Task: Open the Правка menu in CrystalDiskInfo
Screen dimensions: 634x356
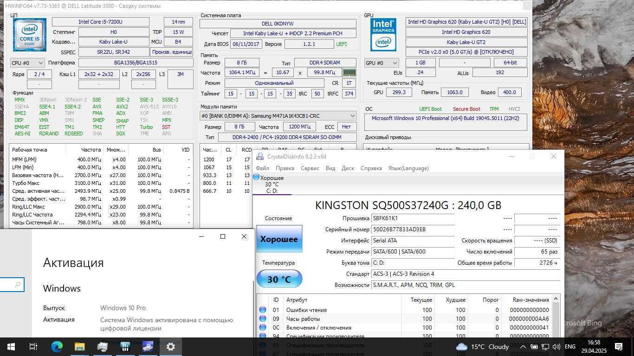Action: pyautogui.click(x=285, y=168)
